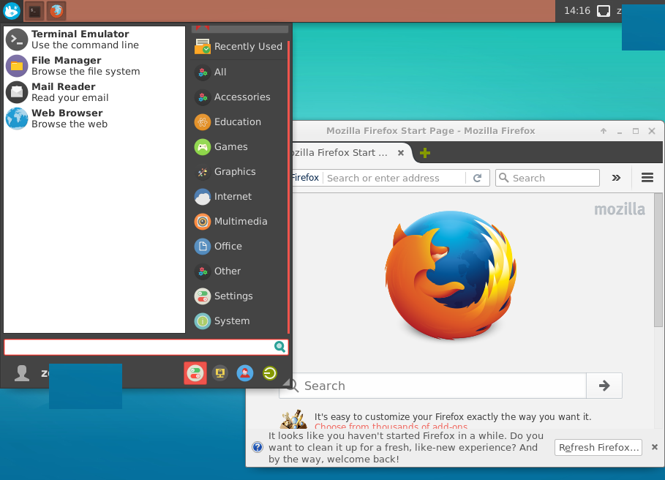The width and height of the screenshot is (665, 480).
Task: Click the Whisker menu mouse icon in panel
Action: click(12, 10)
